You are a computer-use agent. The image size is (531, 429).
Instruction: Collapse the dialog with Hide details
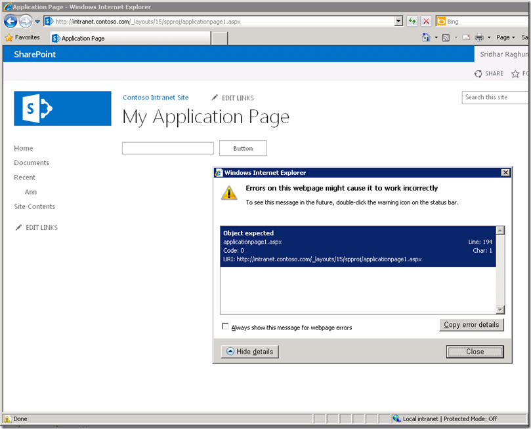click(249, 352)
